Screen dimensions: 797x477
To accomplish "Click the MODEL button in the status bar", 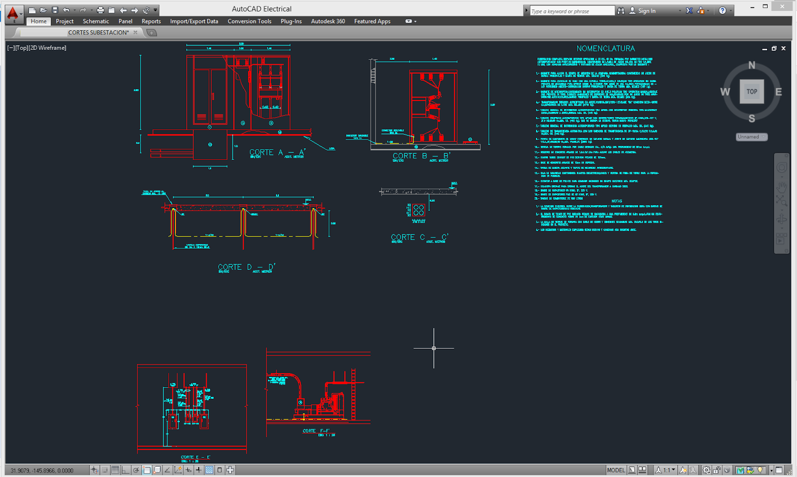I will [x=616, y=470].
